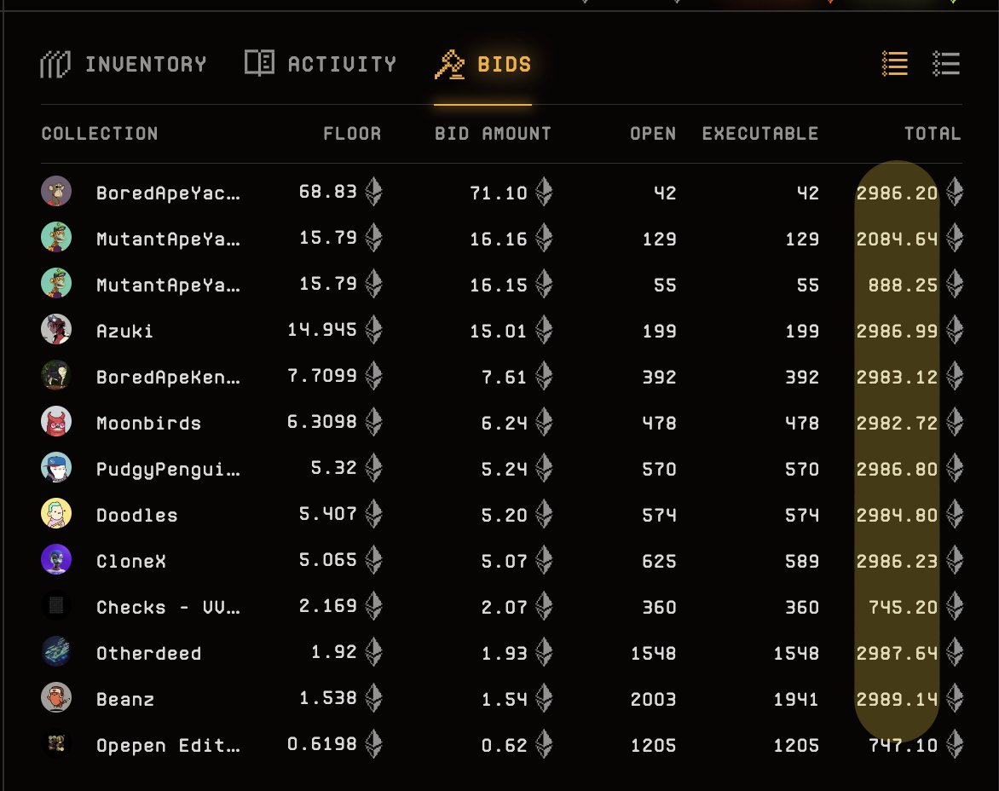Sort by the Floor column header
The height and width of the screenshot is (791, 999).
pos(352,134)
